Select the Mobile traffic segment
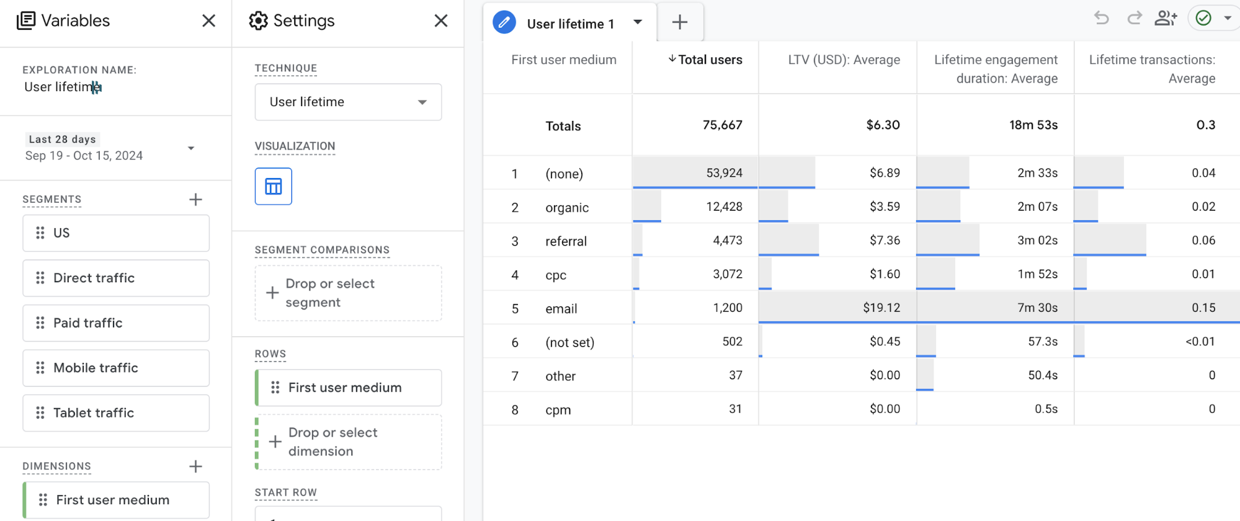The height and width of the screenshot is (521, 1240). (x=116, y=368)
